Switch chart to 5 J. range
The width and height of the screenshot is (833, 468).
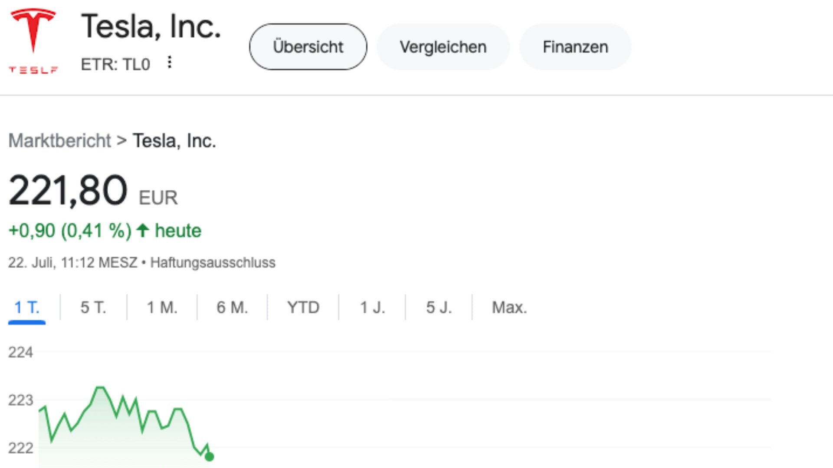point(439,308)
